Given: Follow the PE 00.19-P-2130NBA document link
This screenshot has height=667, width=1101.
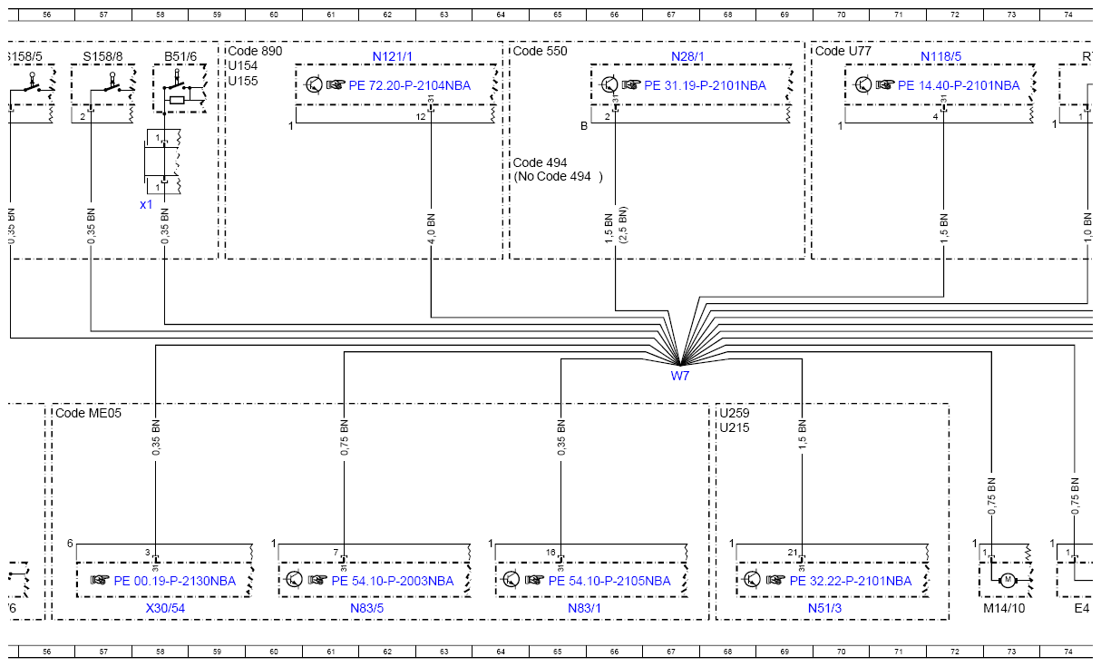Looking at the screenshot, I should (175, 581).
